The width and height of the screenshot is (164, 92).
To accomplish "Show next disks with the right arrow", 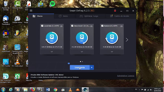I will (x=127, y=40).
